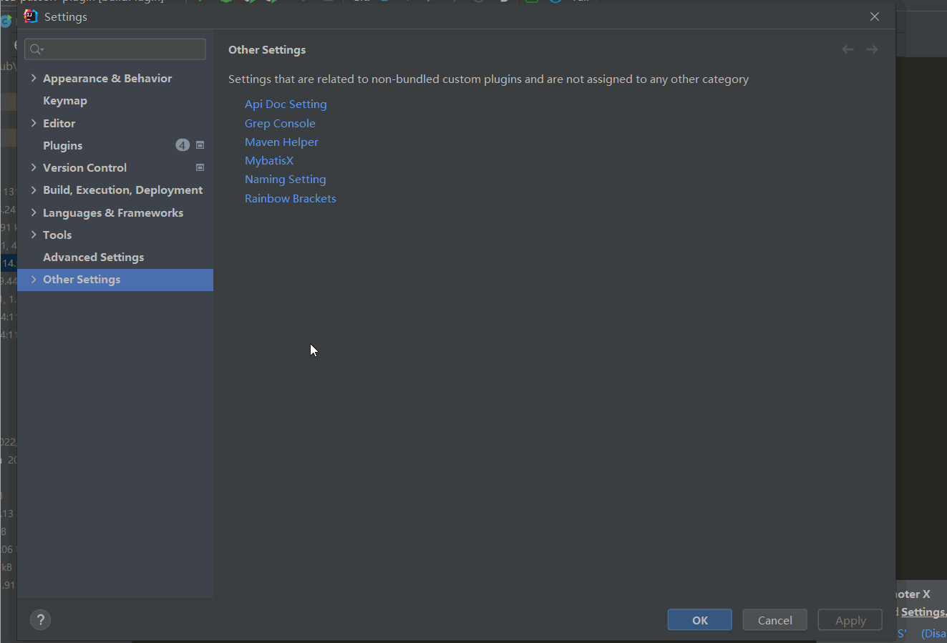Go back with the left arrow icon

(848, 49)
